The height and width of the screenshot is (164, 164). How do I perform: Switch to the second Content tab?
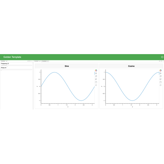click(44, 61)
